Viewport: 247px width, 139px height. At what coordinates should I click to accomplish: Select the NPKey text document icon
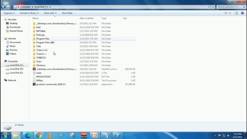34,80
